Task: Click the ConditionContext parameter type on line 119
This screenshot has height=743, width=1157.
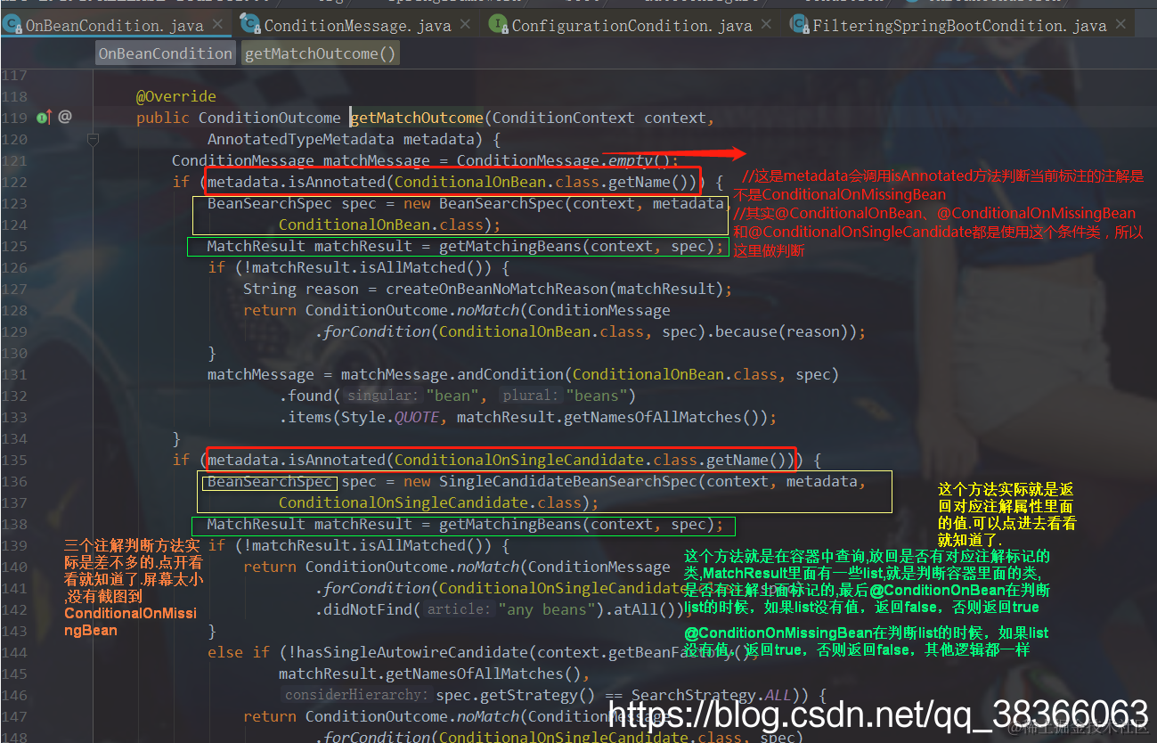Action: pos(564,118)
